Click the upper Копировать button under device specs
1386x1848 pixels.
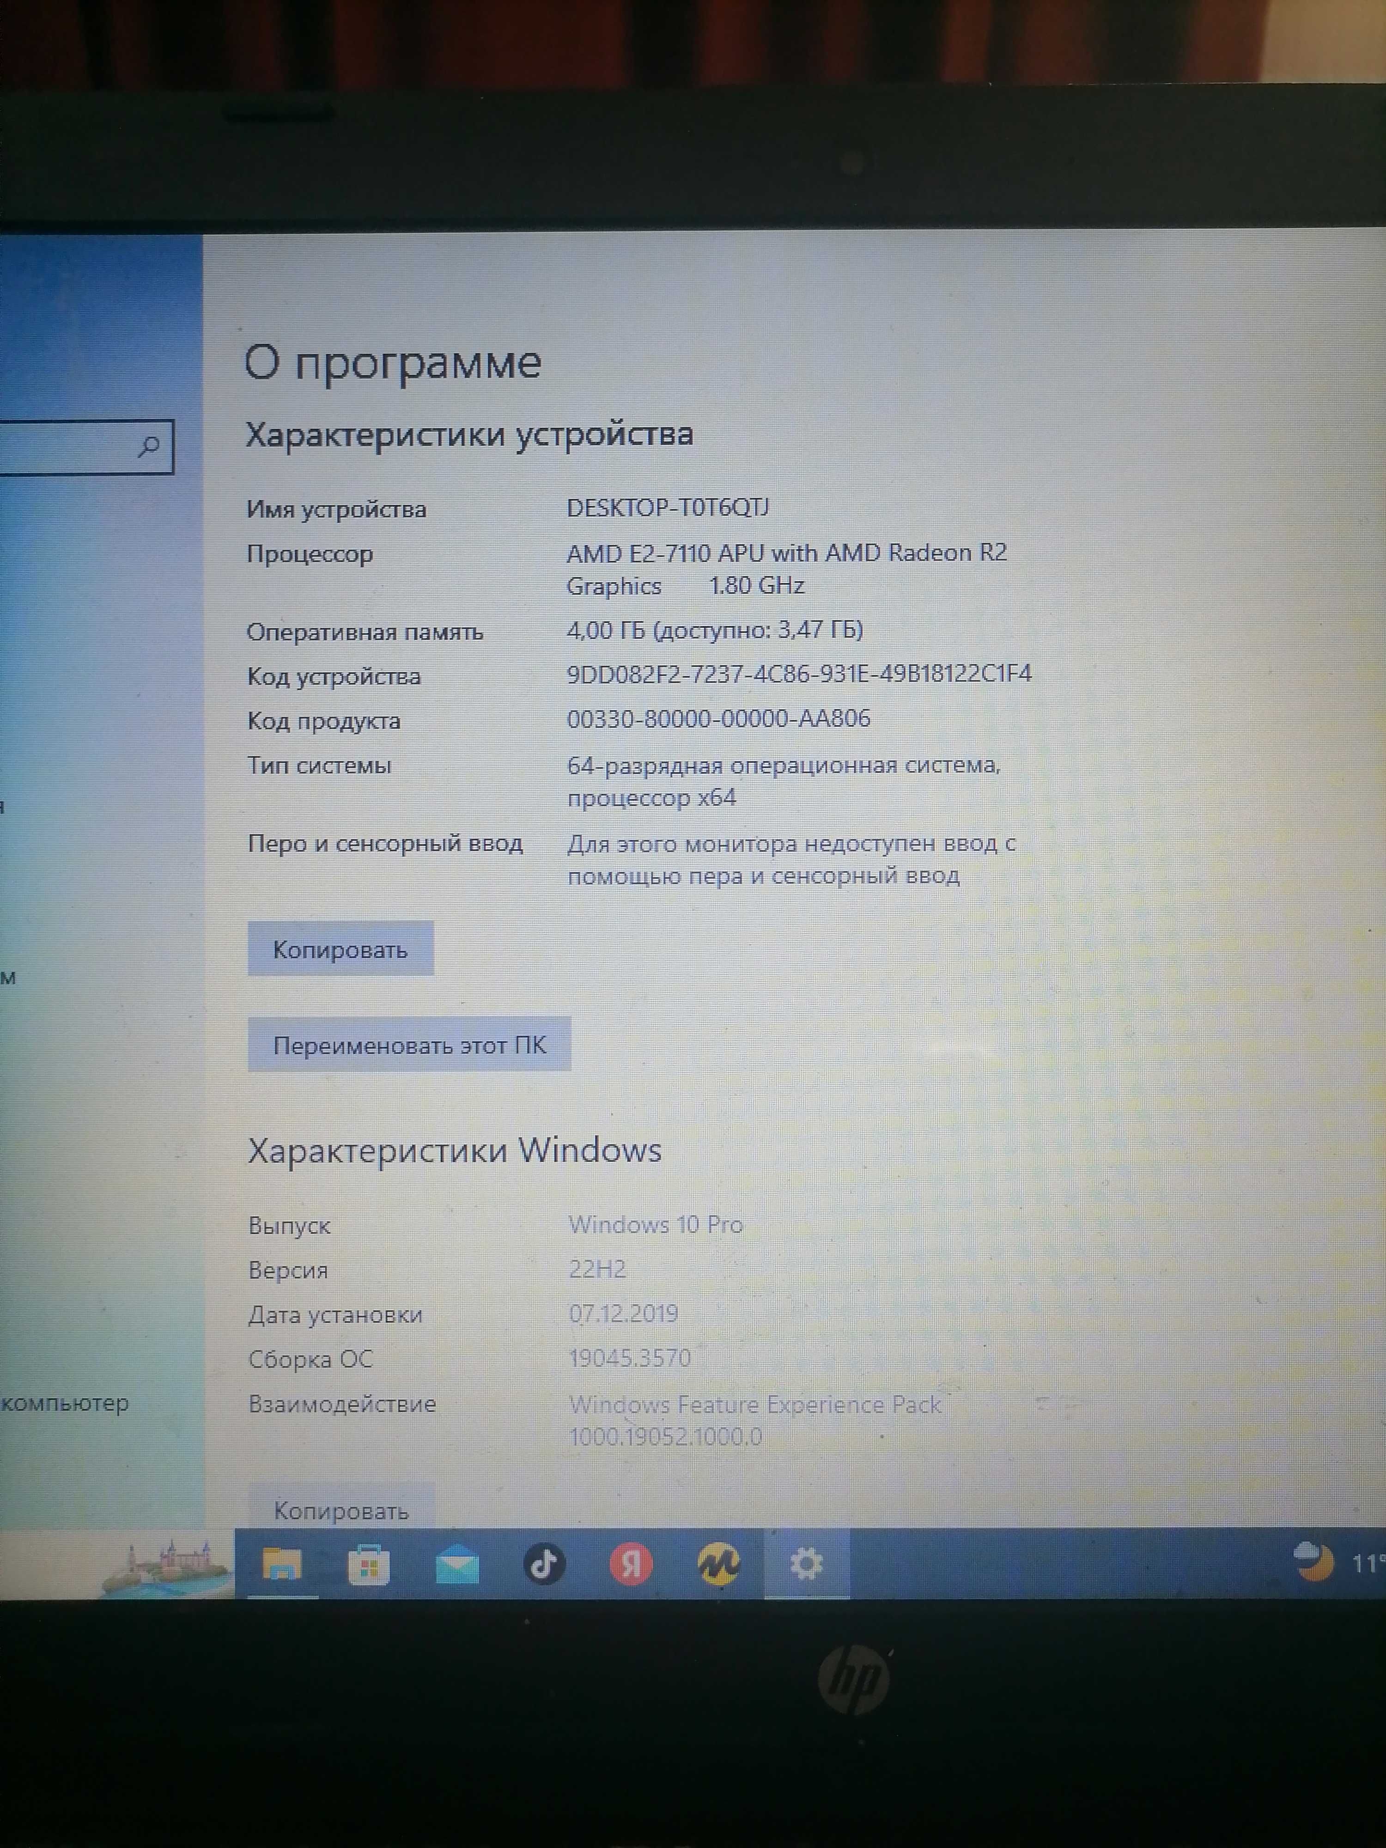coord(340,949)
